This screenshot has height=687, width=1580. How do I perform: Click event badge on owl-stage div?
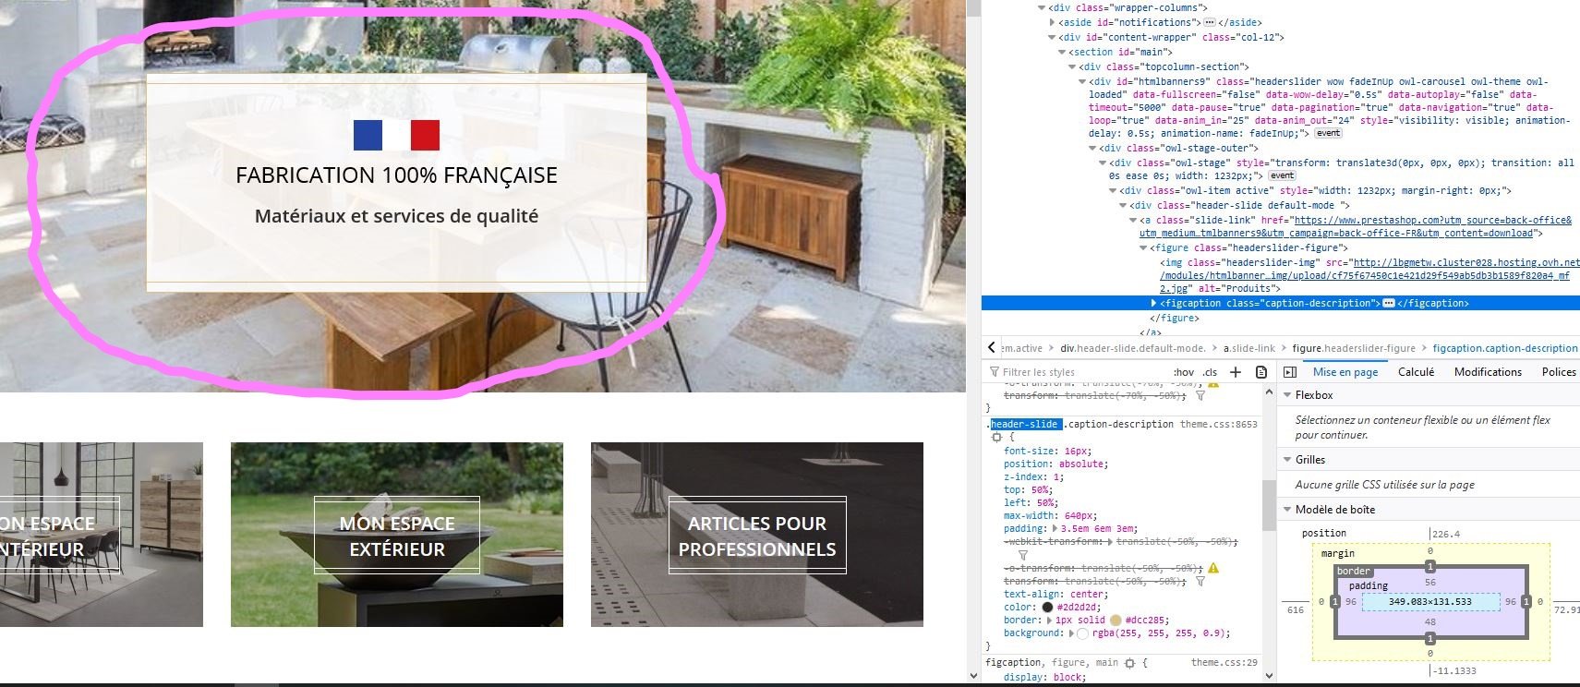coord(1282,175)
